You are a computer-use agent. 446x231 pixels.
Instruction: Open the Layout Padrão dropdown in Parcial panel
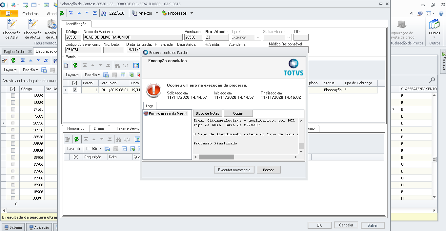[x=92, y=74]
